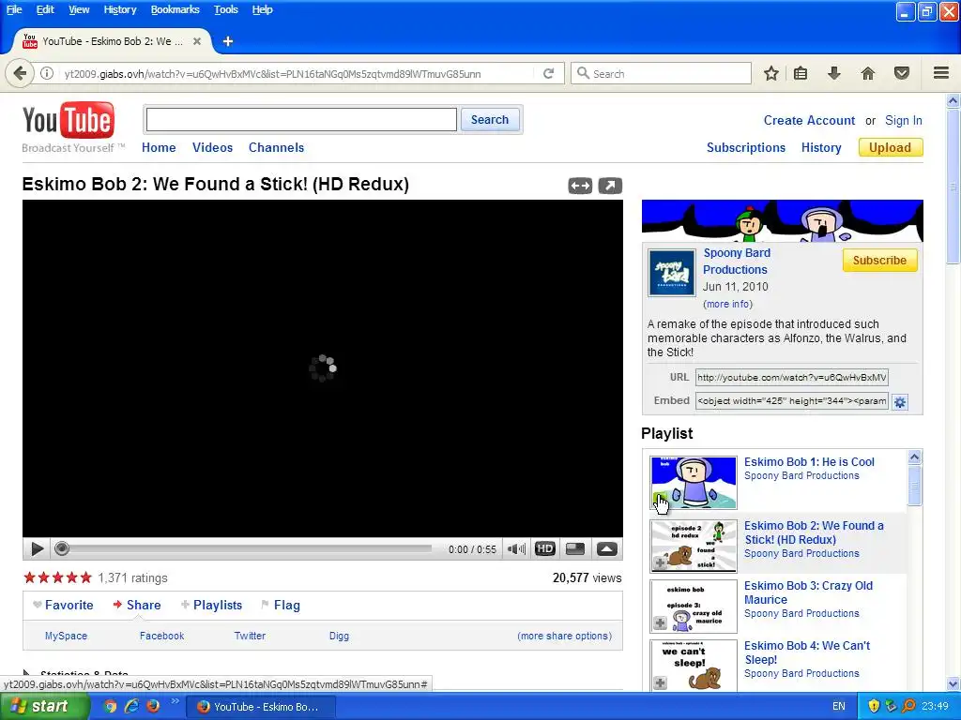Open the Share action tab

coord(137,605)
